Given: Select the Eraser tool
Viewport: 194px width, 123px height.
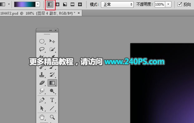Looking at the screenshot, I should (42, 83).
